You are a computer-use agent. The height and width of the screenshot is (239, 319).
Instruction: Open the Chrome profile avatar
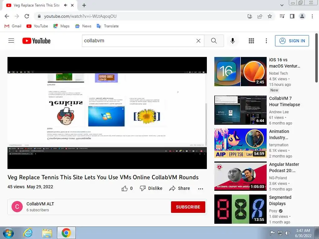pos(302,16)
